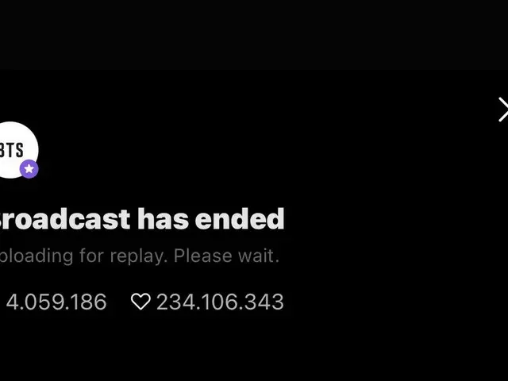Screen dimensions: 508x381
Task: Close the broadcast ended screen
Action: pos(502,110)
